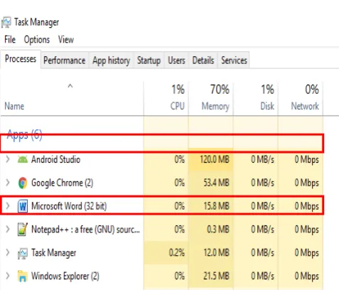Switch to the Processes tab
Screen dimensions: 339x290
click(x=21, y=59)
